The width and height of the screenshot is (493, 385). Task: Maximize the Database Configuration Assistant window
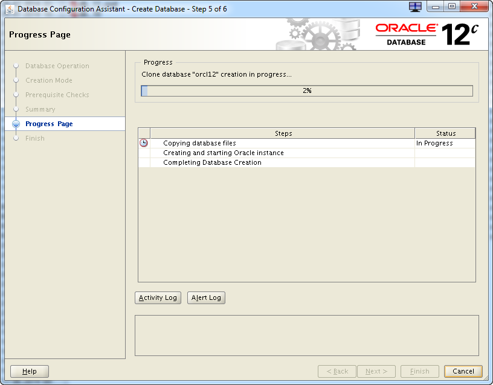coord(451,7)
